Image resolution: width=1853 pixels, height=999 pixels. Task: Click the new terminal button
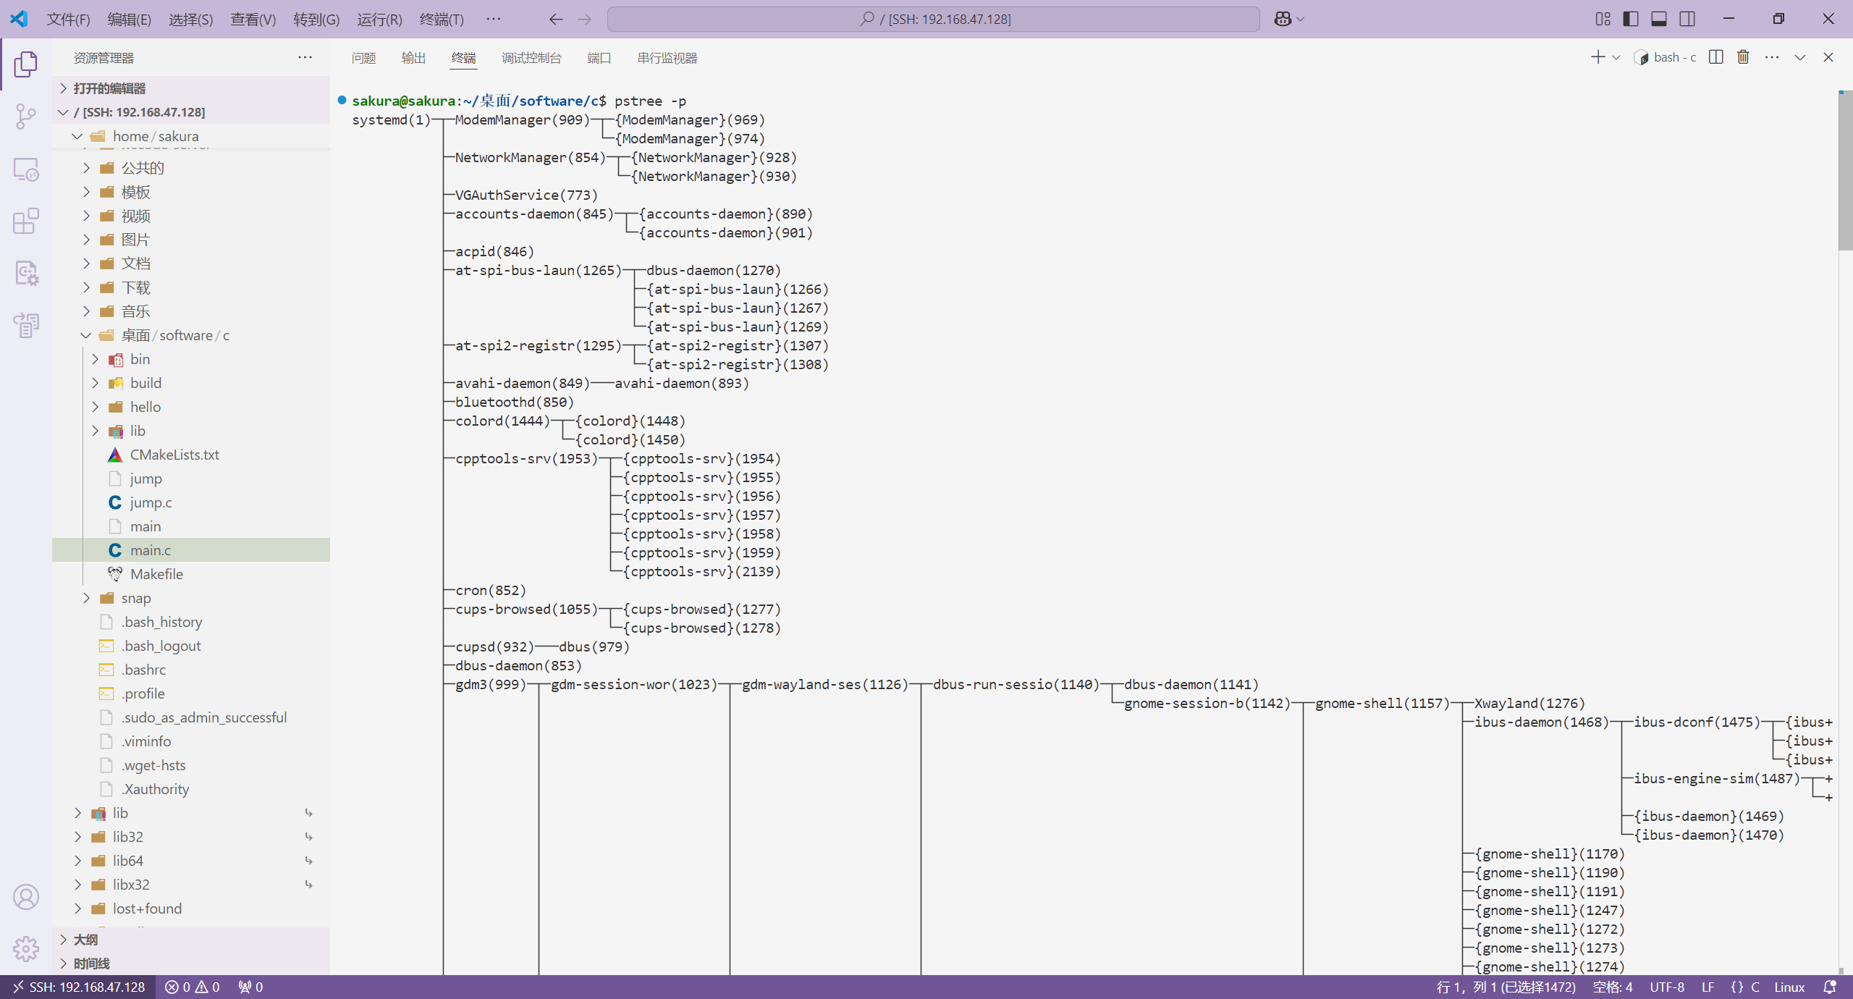point(1596,56)
